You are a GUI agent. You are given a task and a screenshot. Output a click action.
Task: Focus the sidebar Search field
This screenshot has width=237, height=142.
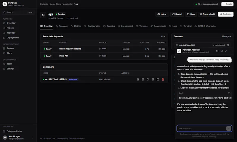pyautogui.click(x=18, y=12)
